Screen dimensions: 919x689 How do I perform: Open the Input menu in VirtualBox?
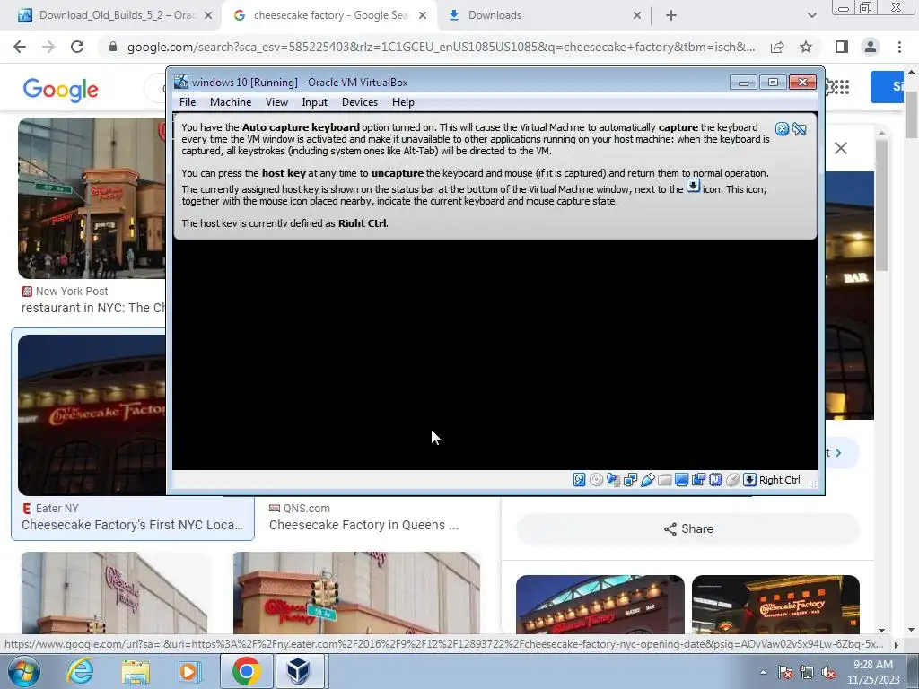coord(315,102)
